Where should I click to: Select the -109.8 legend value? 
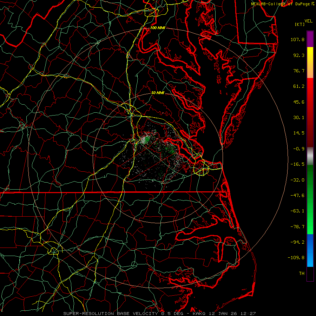296,258
